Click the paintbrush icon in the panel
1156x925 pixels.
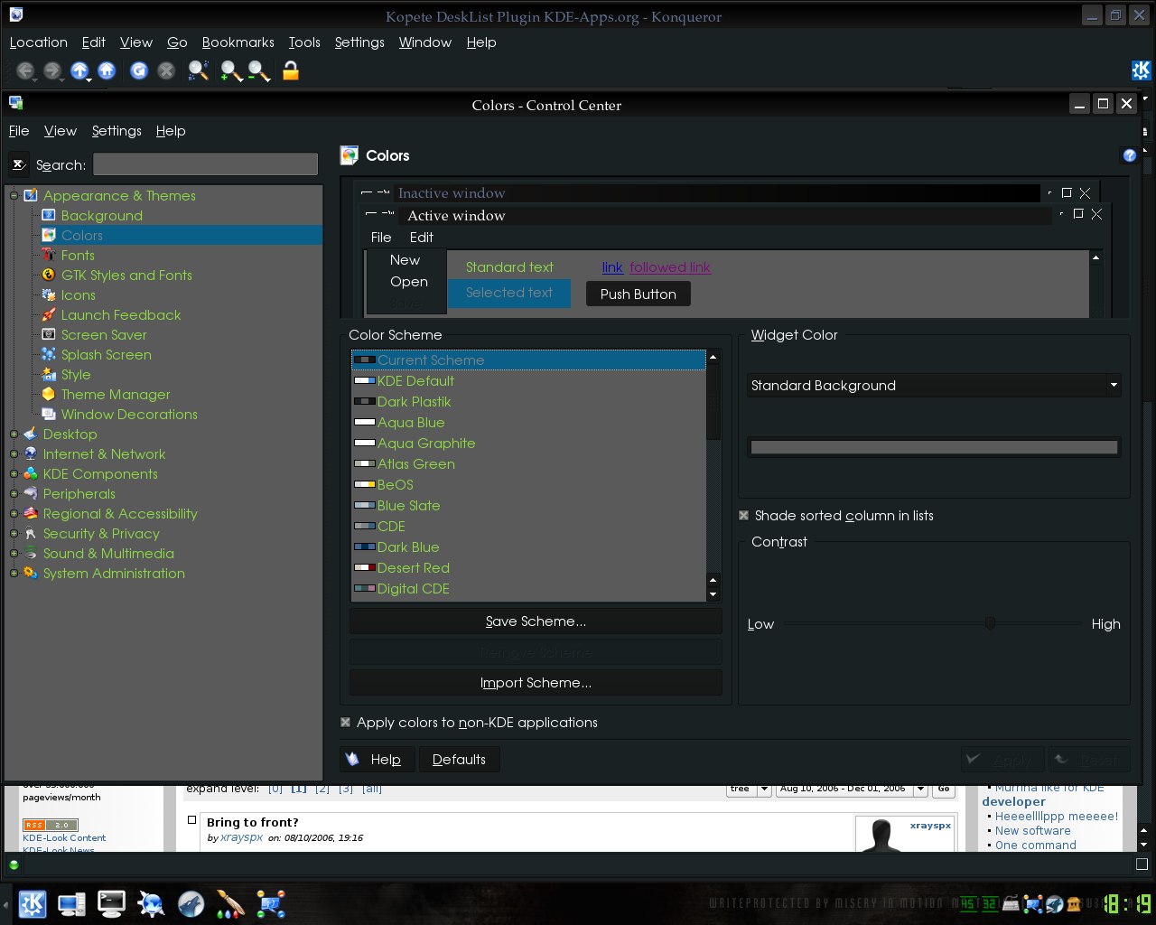point(230,903)
